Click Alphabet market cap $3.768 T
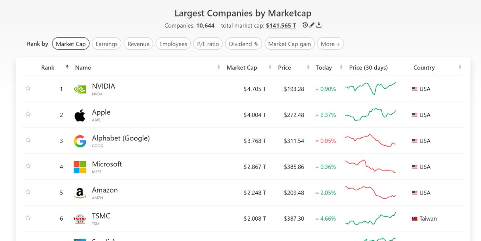 coord(255,141)
